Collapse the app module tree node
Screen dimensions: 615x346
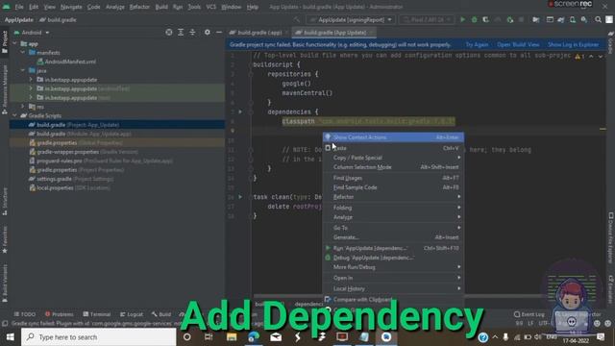(x=15, y=43)
